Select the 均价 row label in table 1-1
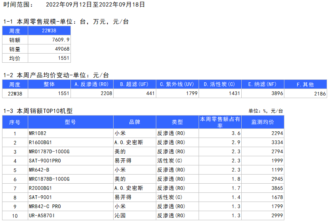330x224 pixels. tap(15, 58)
